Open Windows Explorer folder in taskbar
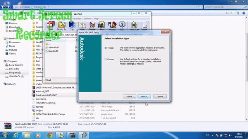Viewport: 248px width, 139px height. click(x=27, y=135)
